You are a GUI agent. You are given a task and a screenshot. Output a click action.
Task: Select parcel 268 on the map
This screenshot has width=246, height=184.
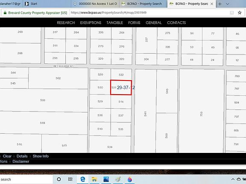[20, 53]
